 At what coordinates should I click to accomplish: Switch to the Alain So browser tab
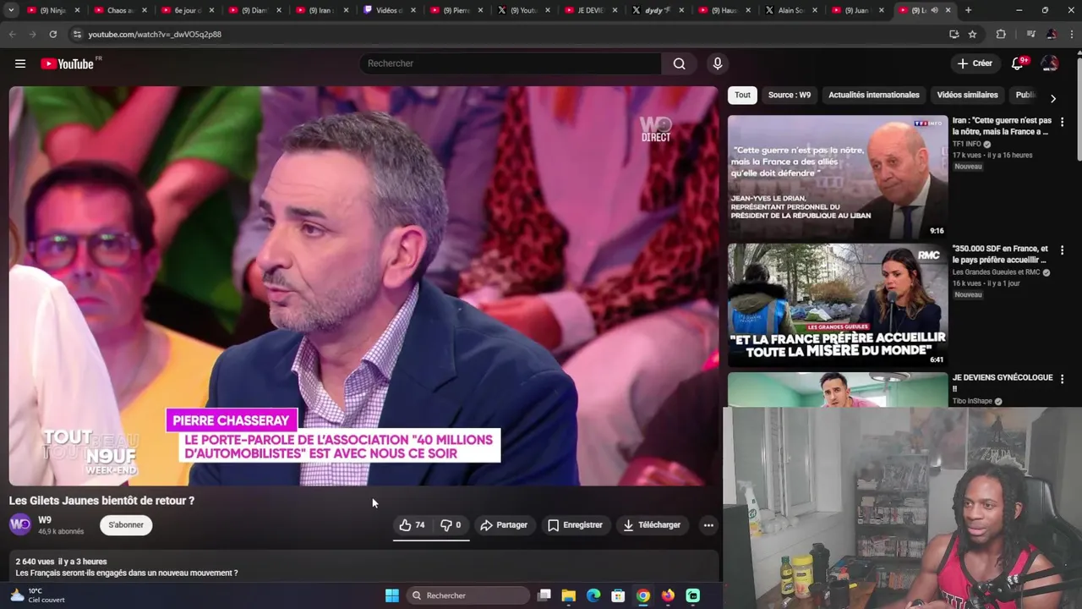pyautogui.click(x=790, y=10)
